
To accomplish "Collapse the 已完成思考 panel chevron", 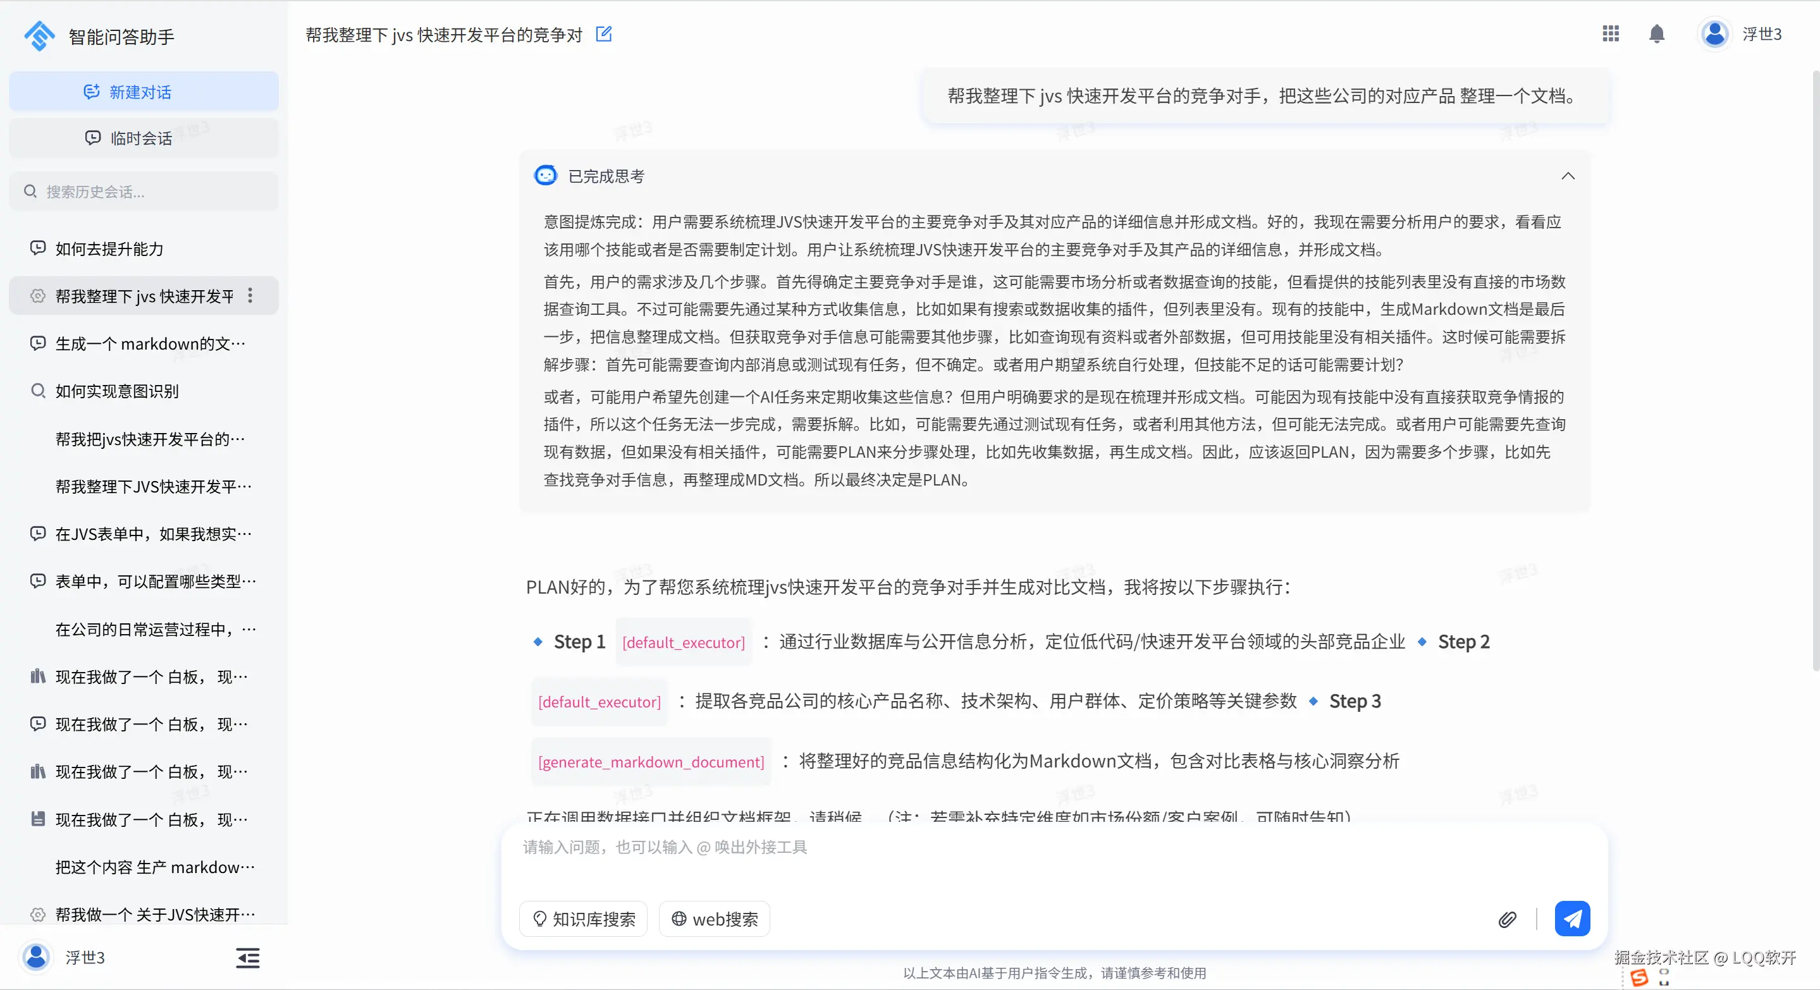I will (x=1567, y=176).
